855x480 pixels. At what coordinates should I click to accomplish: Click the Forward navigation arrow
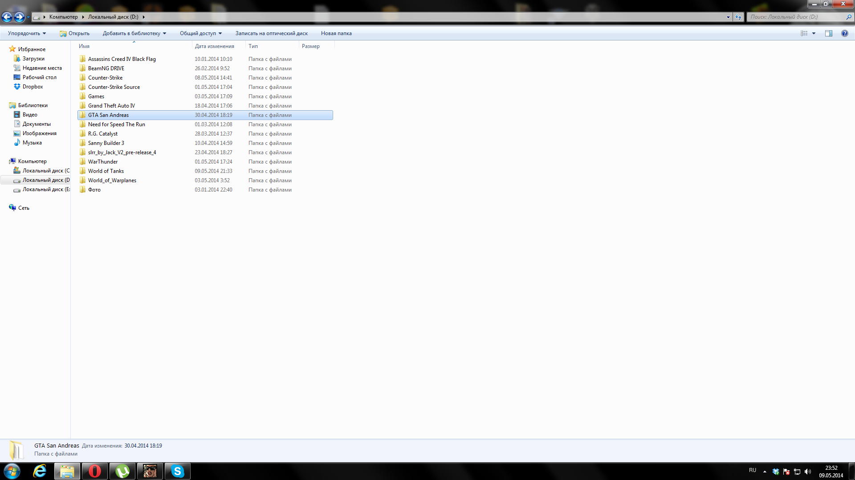pyautogui.click(x=19, y=17)
